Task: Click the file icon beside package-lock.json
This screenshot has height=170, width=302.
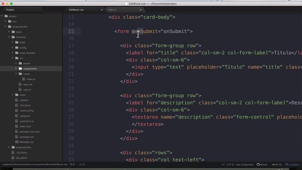Action: click(x=17, y=131)
